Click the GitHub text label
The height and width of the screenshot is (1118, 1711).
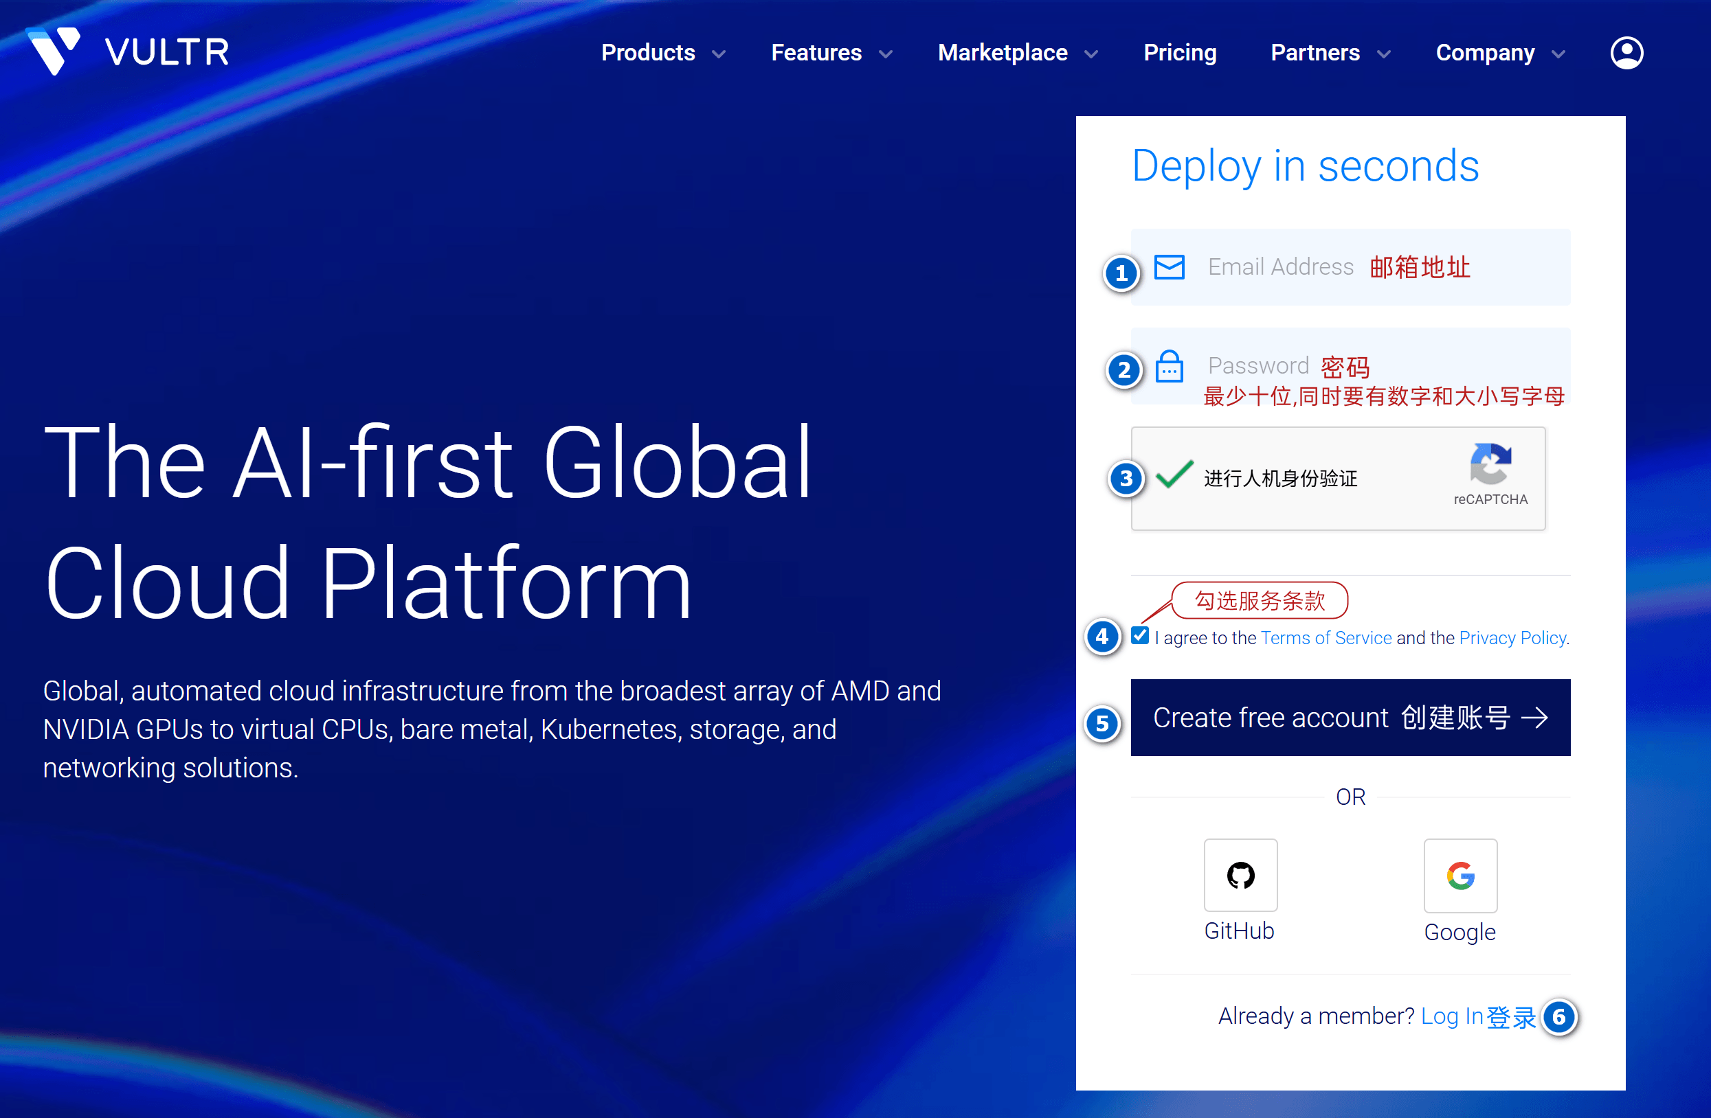(x=1239, y=931)
